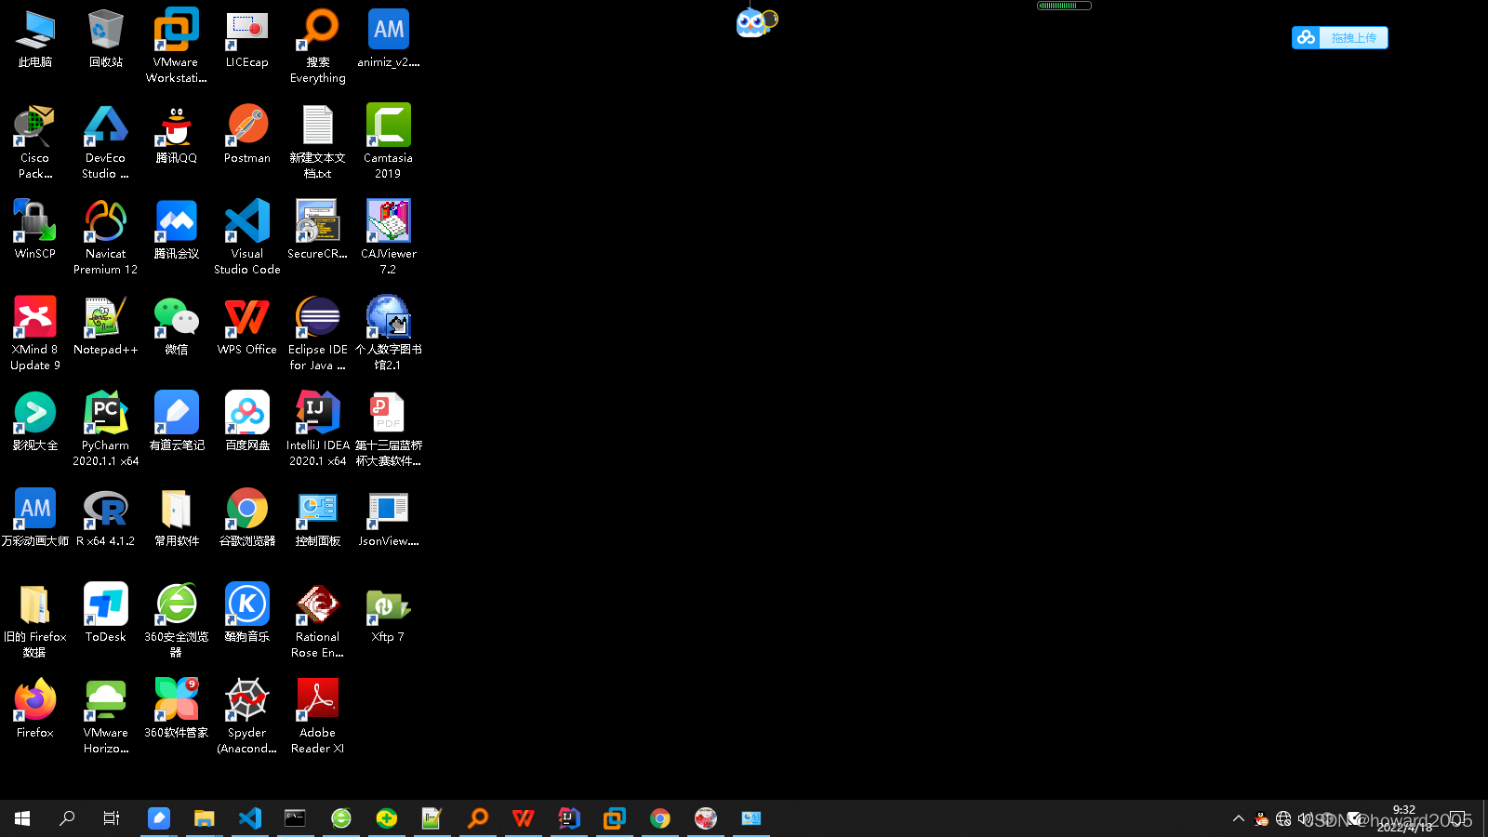Launch 百度网盘 desktop icon
Image resolution: width=1488 pixels, height=837 pixels.
[247, 420]
